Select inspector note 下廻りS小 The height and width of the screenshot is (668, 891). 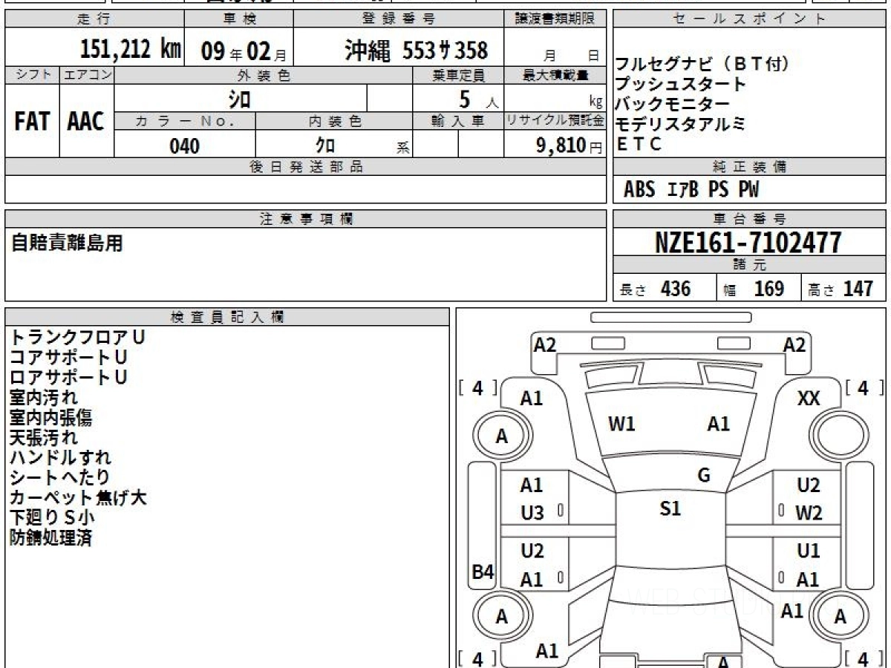(x=52, y=517)
